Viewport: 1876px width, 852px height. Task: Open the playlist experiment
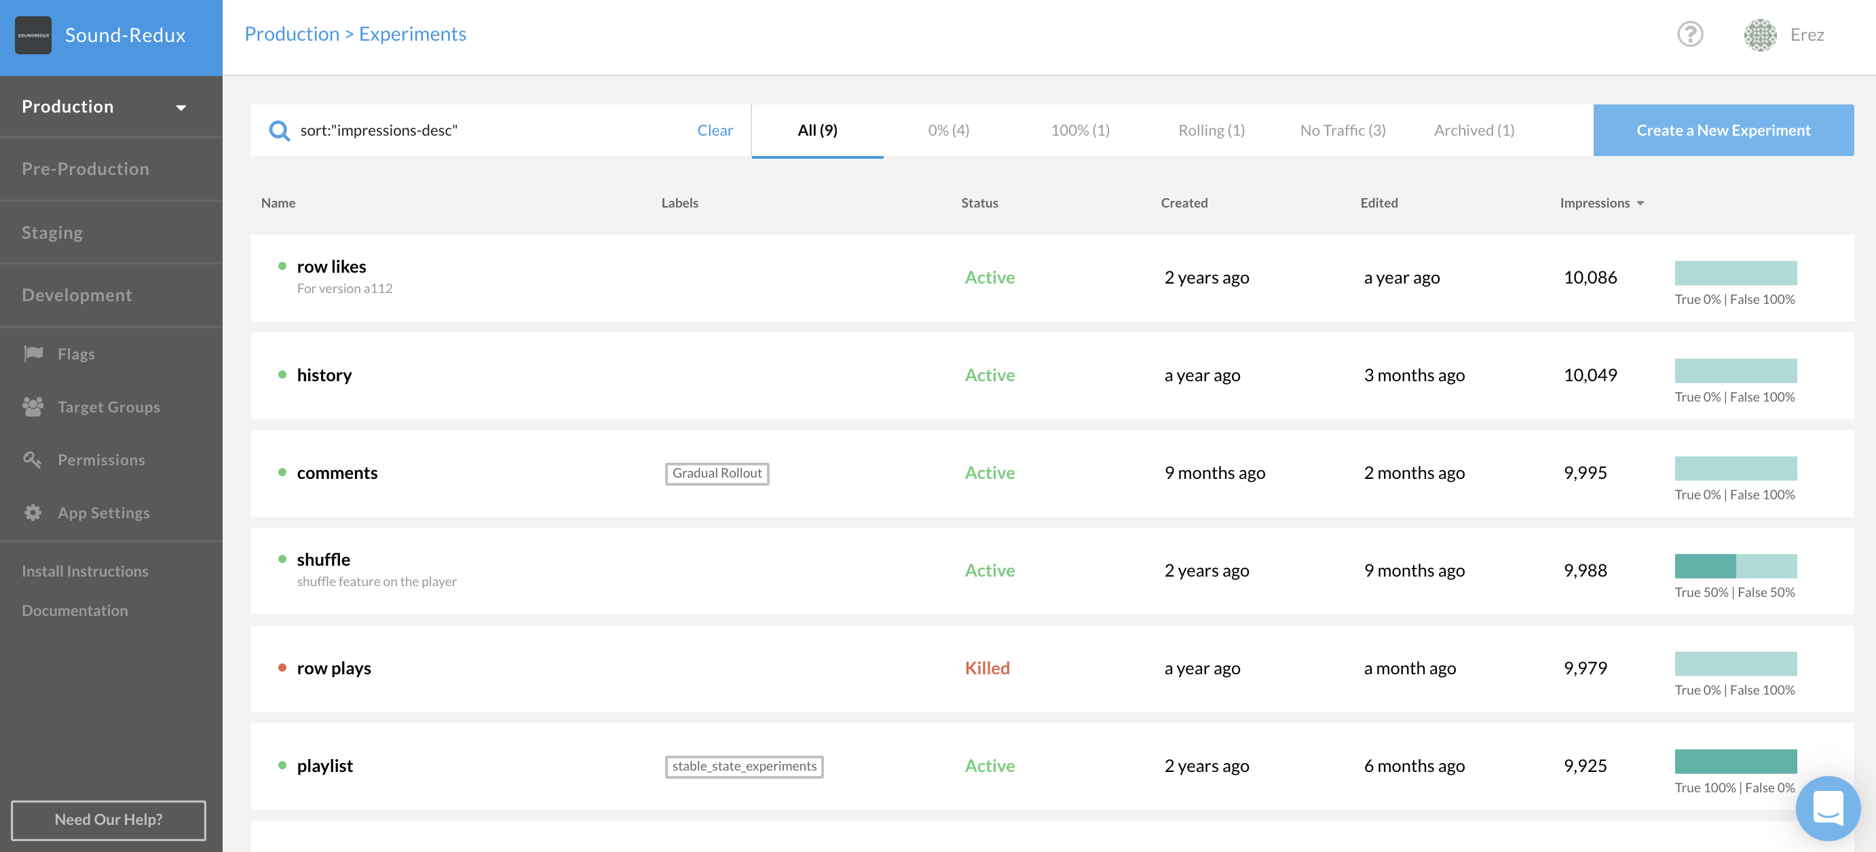click(x=325, y=765)
